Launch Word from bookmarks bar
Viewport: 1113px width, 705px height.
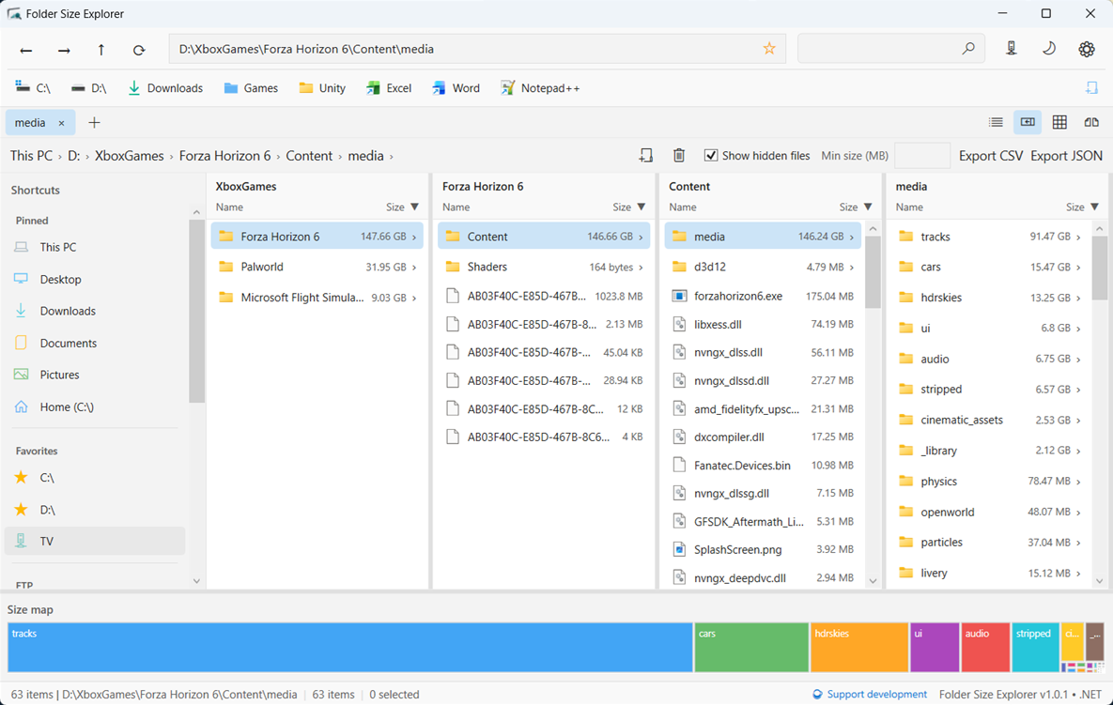(456, 88)
